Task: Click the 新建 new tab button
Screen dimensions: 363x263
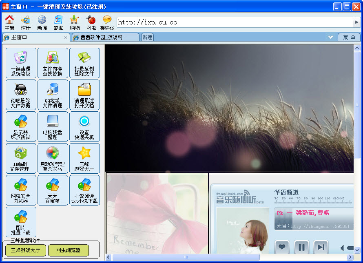Action: 147,37
